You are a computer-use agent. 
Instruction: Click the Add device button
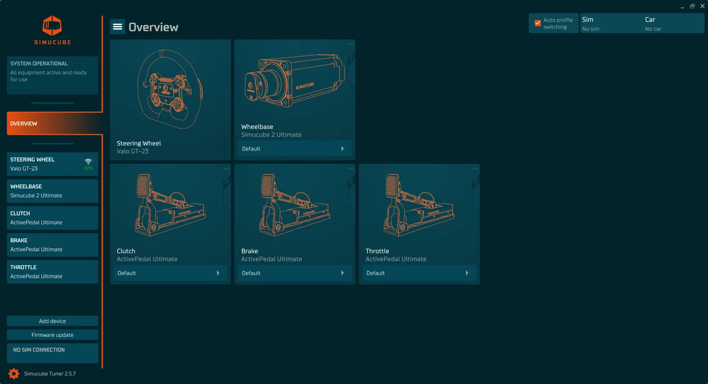coord(53,321)
